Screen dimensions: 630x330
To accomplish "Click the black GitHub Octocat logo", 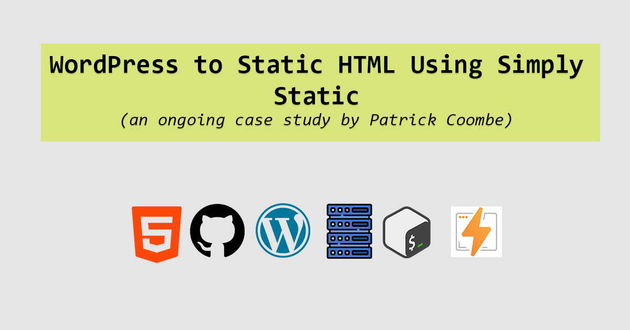I will click(217, 231).
